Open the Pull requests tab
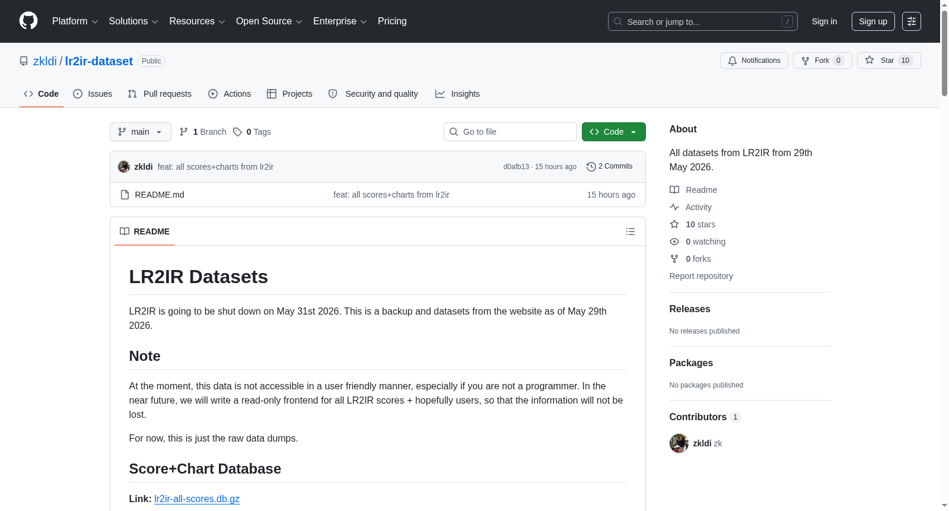This screenshot has height=511, width=949. 160,94
